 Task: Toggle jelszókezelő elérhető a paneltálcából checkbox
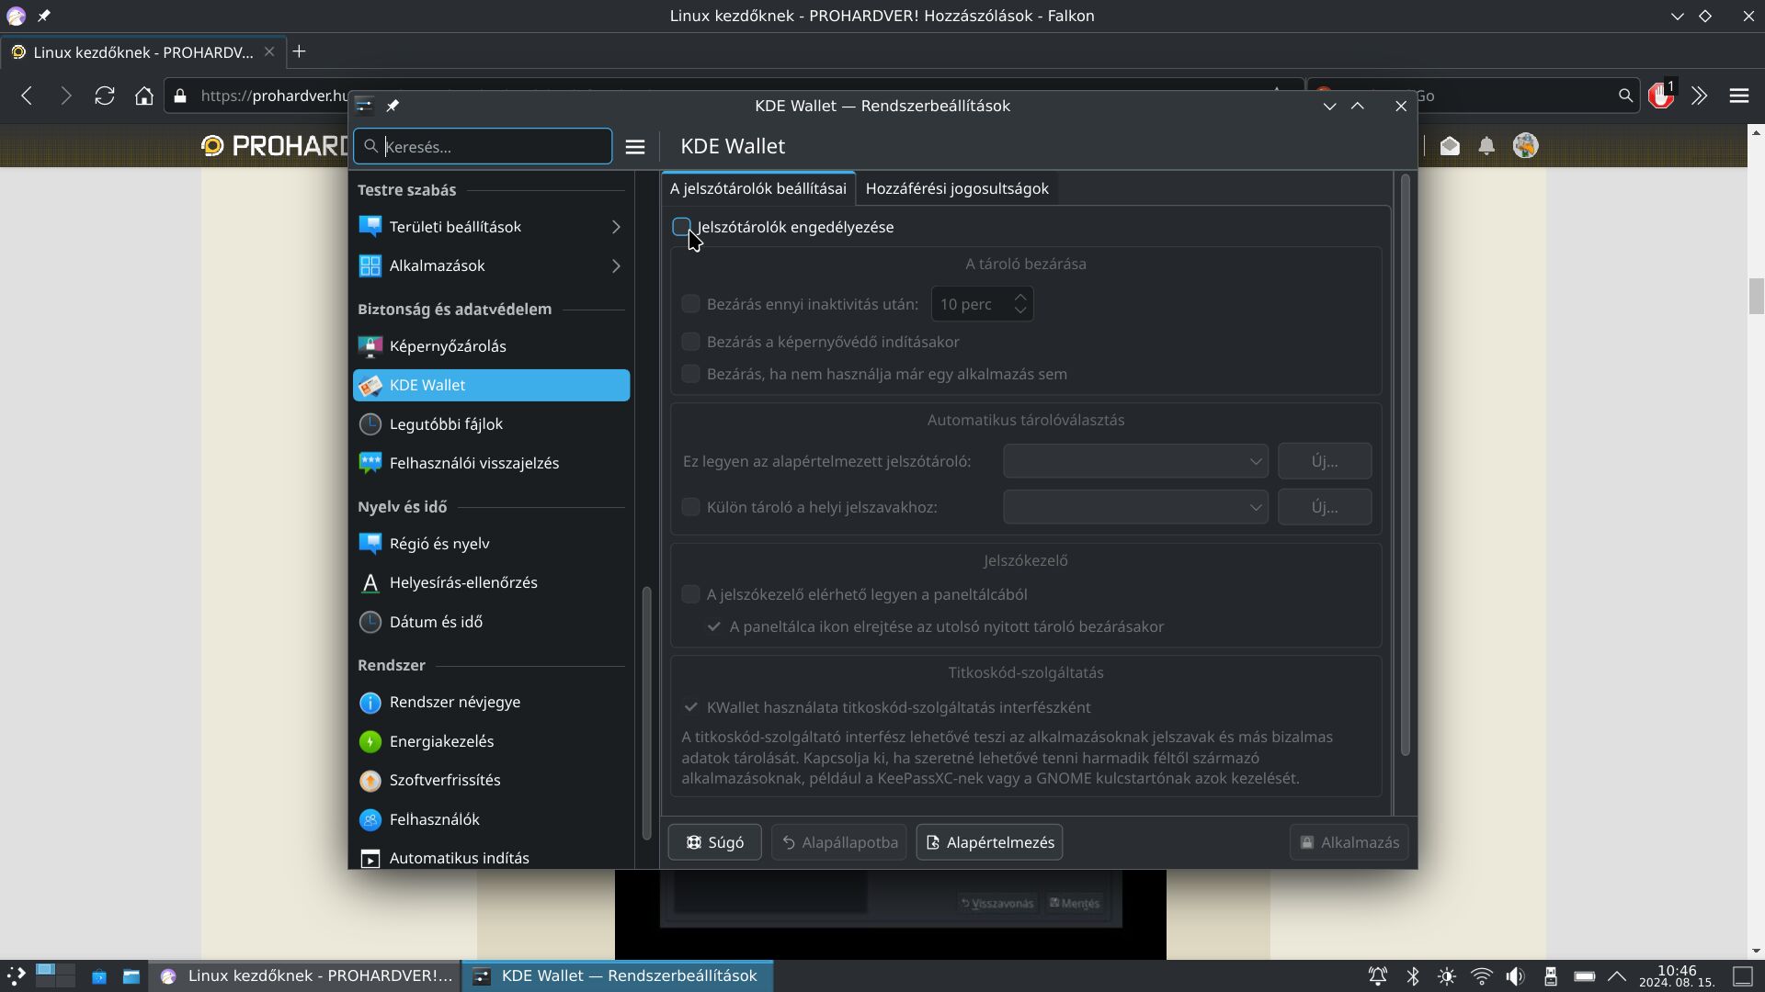(690, 594)
